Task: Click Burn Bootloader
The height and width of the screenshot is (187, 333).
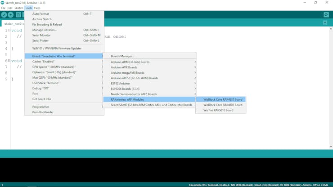Action: click(x=64, y=112)
